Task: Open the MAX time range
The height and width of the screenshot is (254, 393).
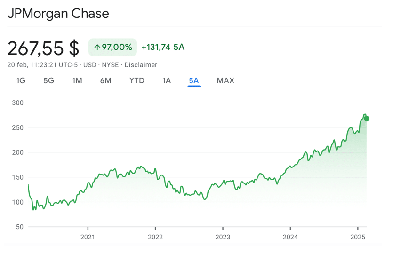Action: (x=225, y=80)
